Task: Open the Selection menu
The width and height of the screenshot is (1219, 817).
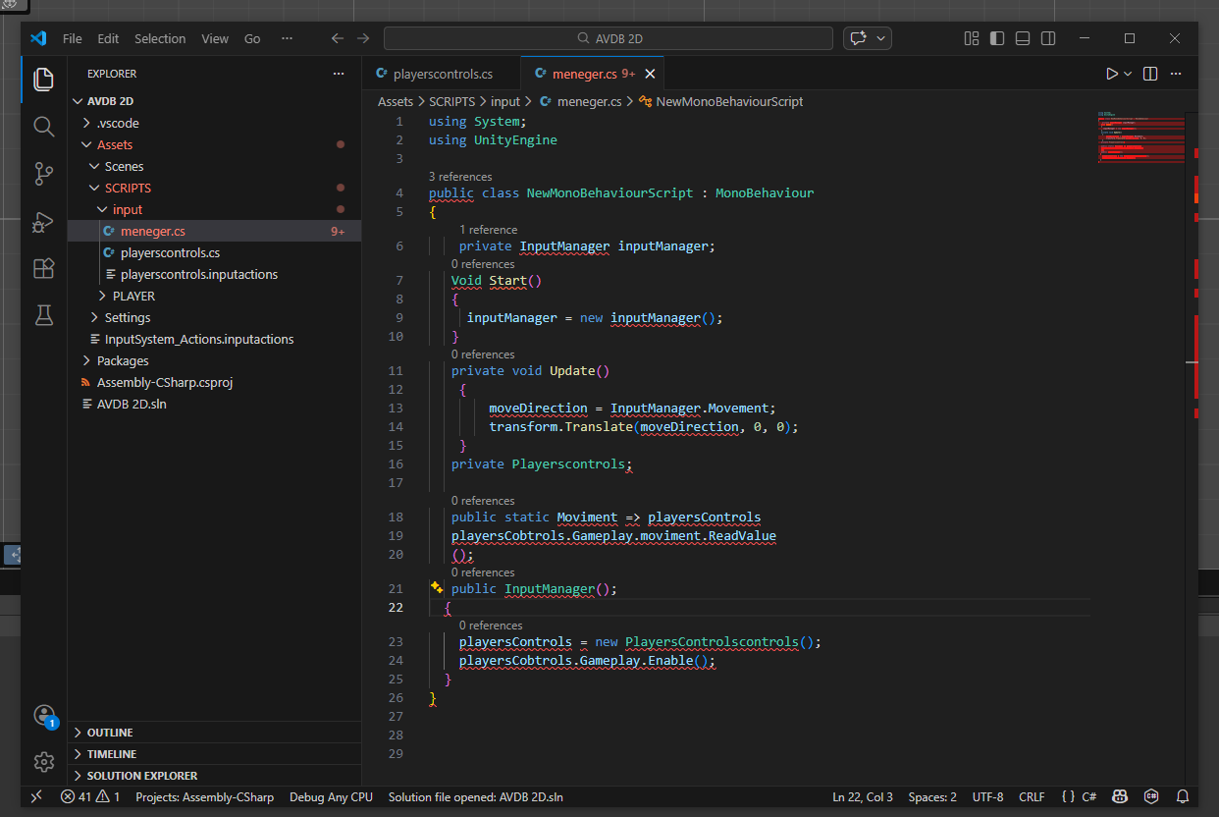Action: [x=160, y=38]
